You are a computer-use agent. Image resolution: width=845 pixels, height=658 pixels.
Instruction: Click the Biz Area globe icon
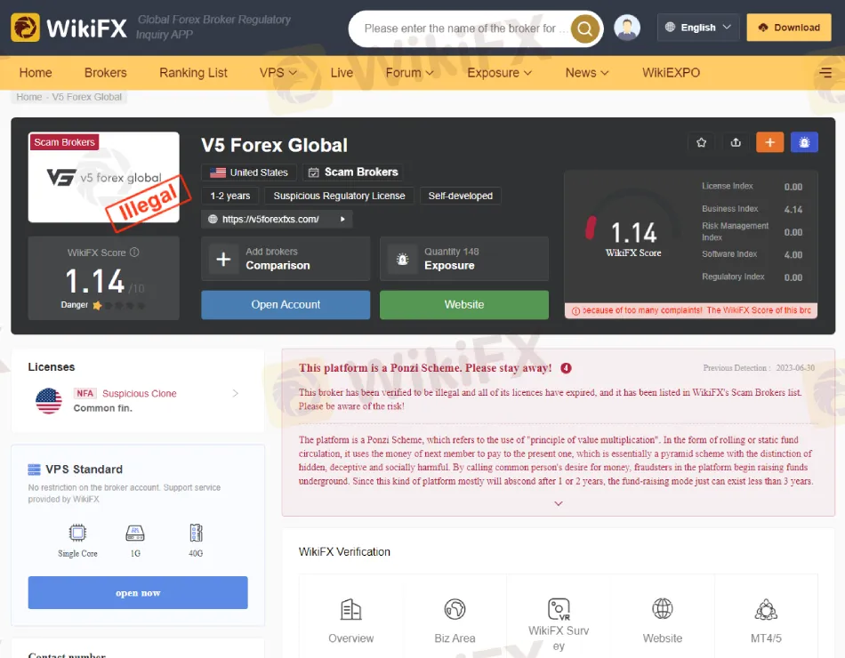pyautogui.click(x=455, y=609)
